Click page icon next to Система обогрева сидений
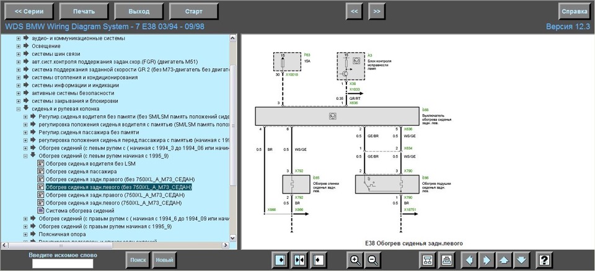The height and width of the screenshot is (271, 595). tap(41, 210)
